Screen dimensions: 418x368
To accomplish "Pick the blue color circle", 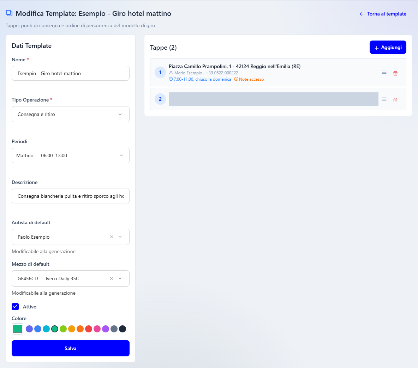I will [38, 329].
